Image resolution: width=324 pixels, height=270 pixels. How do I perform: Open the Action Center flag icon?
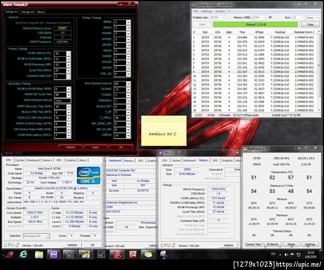292,254
